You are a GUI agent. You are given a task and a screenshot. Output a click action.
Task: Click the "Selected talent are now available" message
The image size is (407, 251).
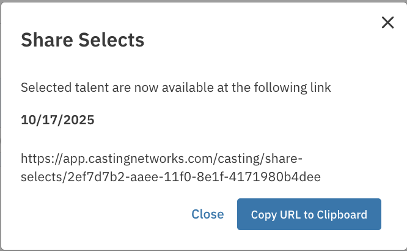(x=176, y=88)
